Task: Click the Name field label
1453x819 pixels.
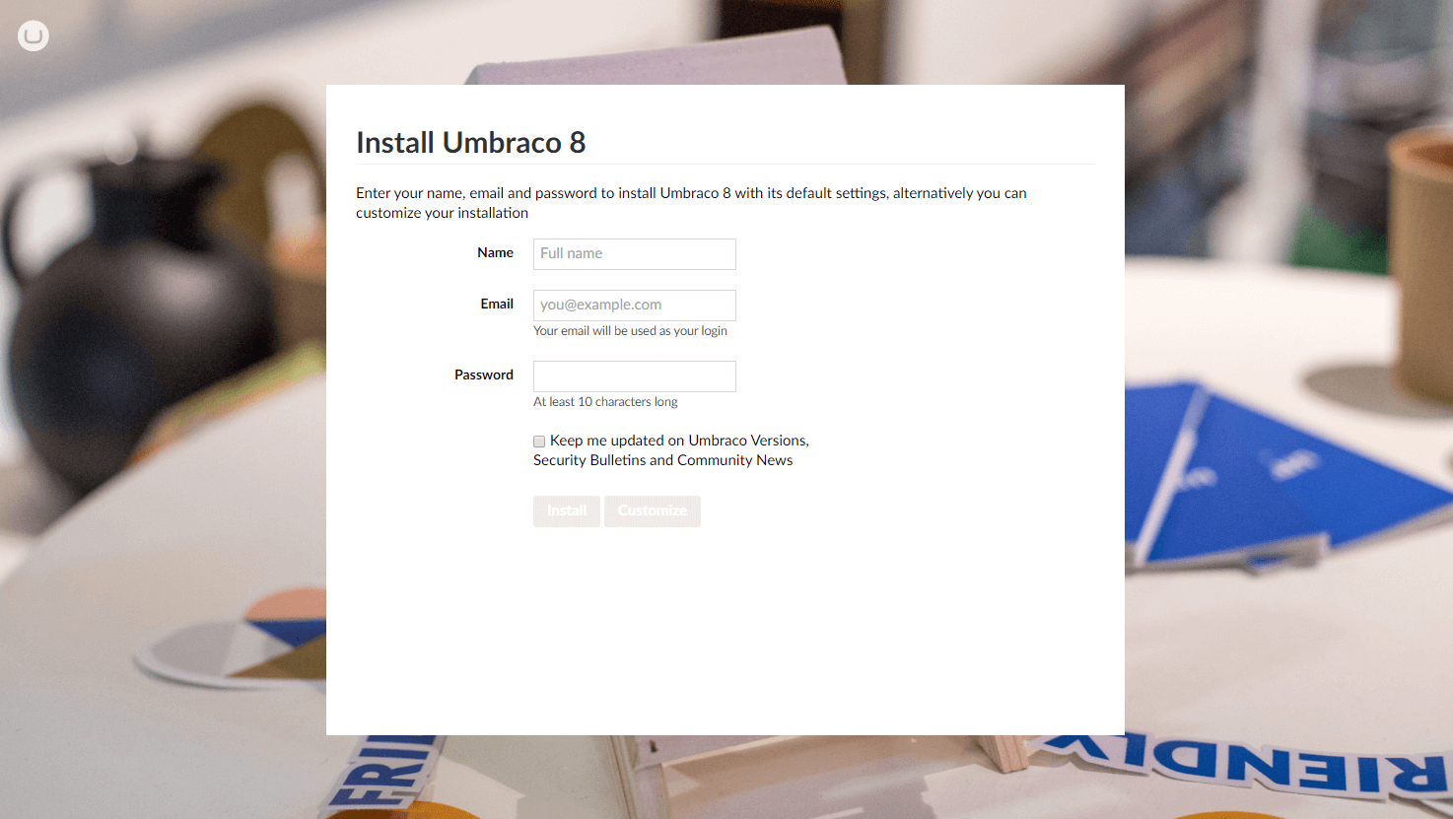Action: click(x=495, y=253)
